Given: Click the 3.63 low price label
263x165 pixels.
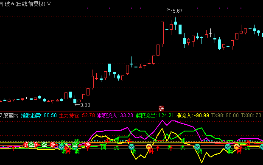Looking at the screenshot, I should coord(85,105).
